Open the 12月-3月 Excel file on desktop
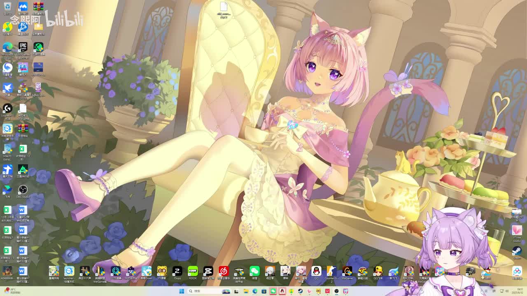Viewport: 527px width, 296px height. 7,213
